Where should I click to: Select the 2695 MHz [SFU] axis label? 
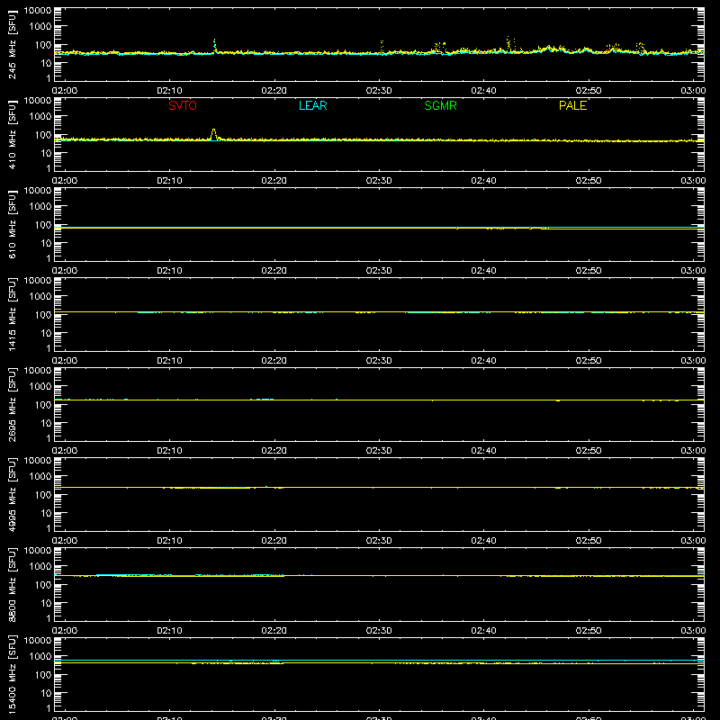coord(12,404)
